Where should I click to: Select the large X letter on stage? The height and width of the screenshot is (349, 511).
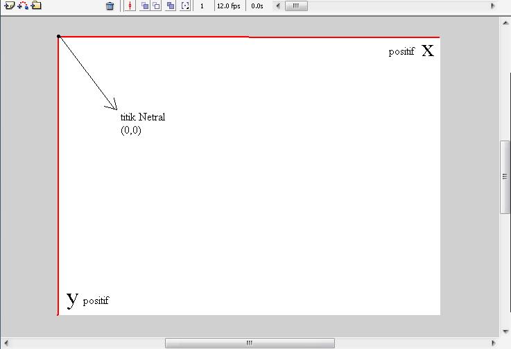click(x=428, y=51)
